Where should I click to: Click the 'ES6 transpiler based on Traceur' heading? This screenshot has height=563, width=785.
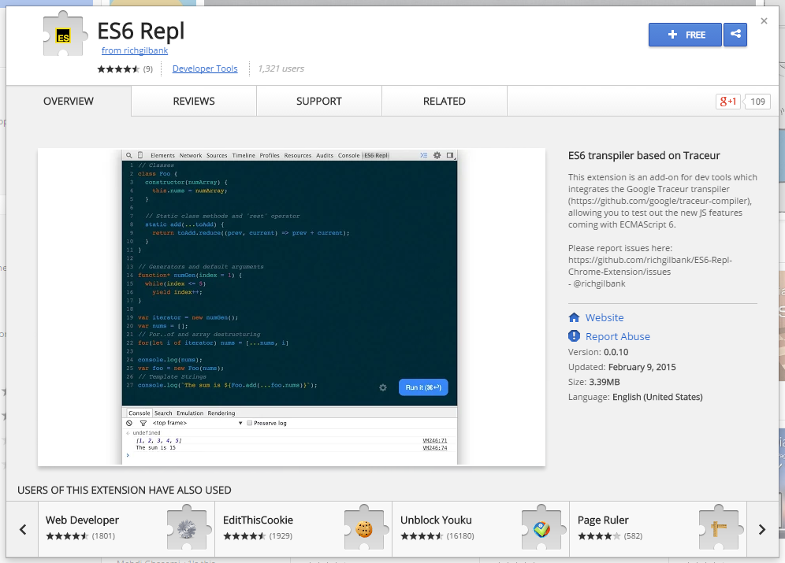point(644,155)
